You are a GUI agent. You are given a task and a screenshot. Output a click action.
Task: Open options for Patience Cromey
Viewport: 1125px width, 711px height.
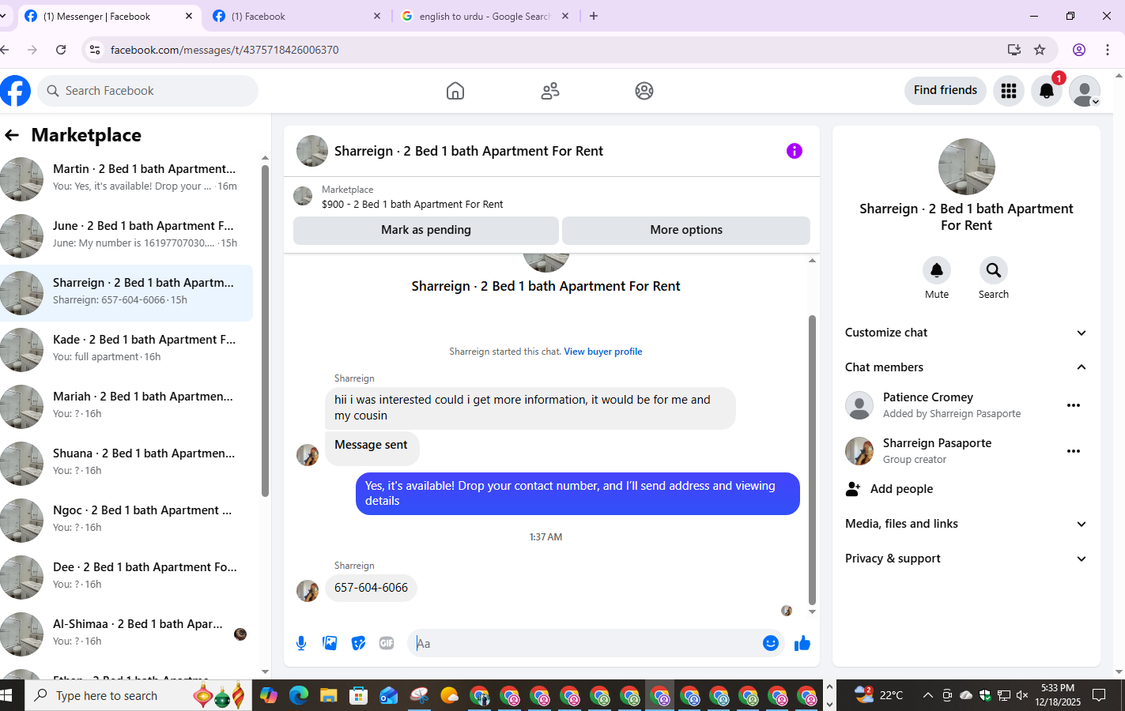pyautogui.click(x=1074, y=405)
